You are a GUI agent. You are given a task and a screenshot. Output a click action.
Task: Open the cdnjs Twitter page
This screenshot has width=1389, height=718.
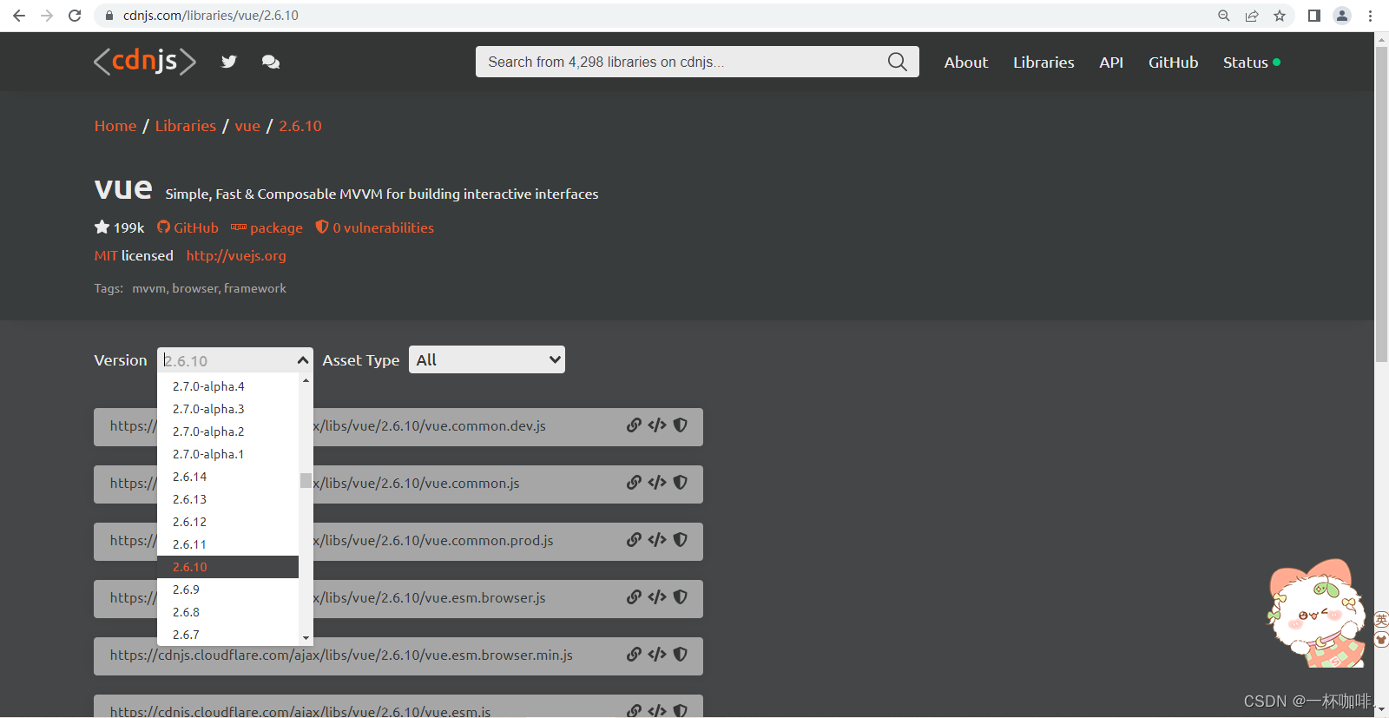pyautogui.click(x=229, y=62)
